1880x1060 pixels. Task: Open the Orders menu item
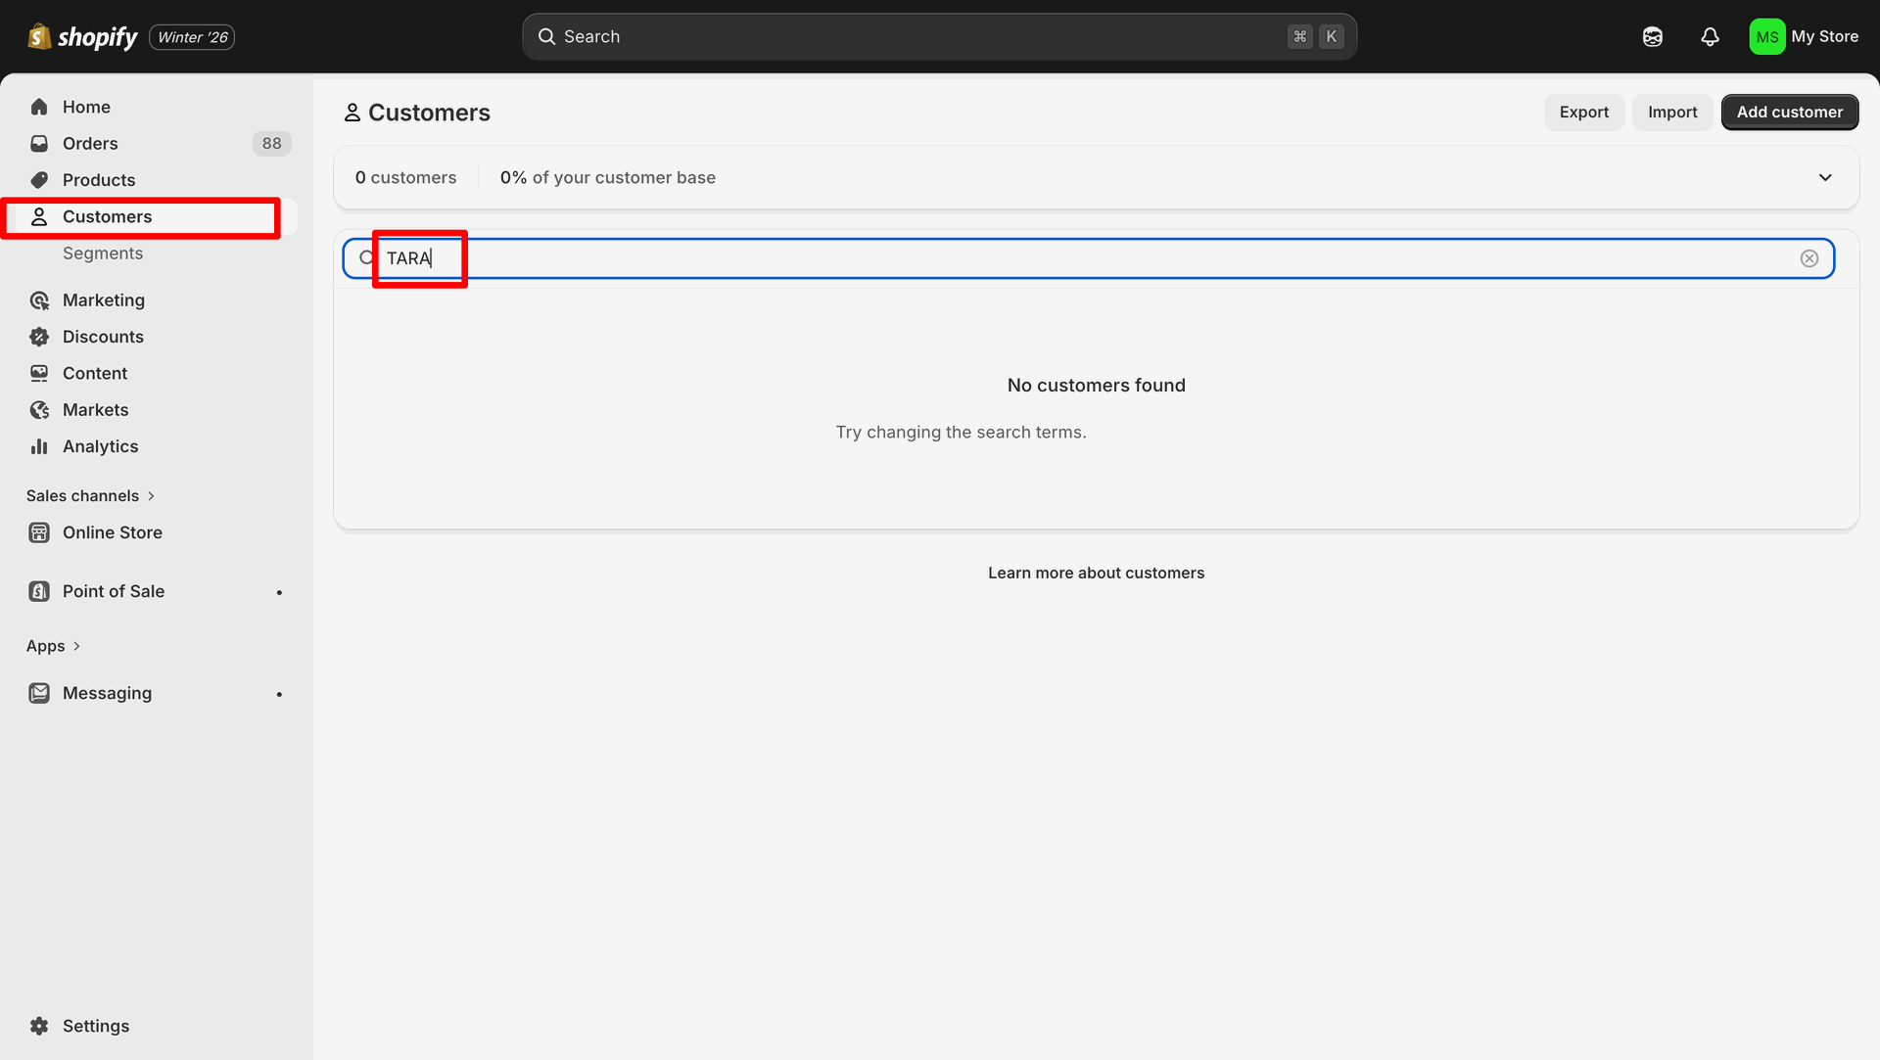[90, 144]
